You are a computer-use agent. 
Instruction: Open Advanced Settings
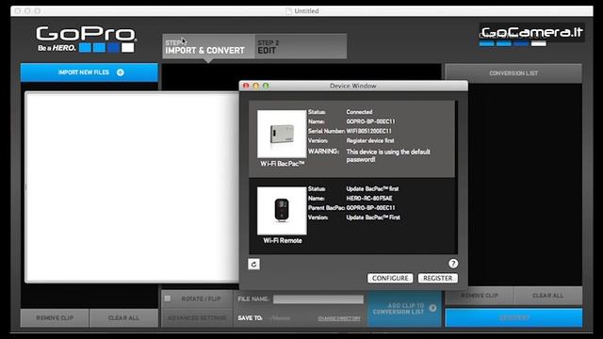pos(197,318)
